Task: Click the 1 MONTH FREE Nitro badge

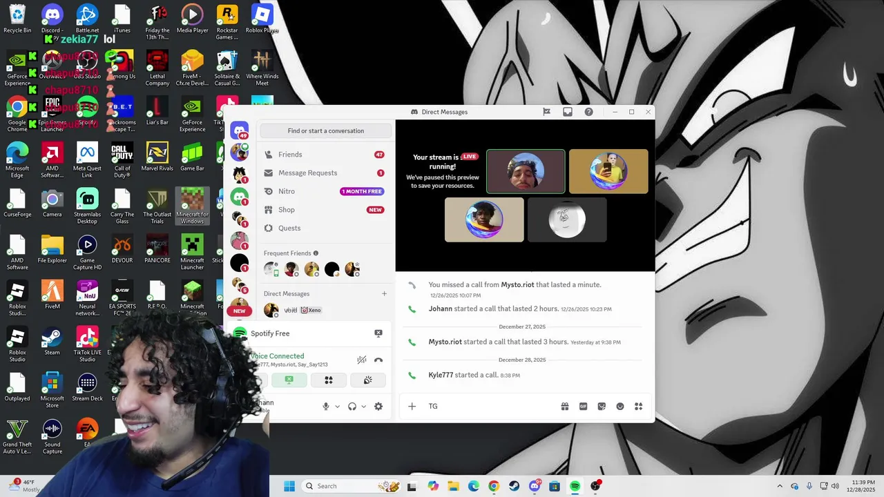Action: [362, 191]
